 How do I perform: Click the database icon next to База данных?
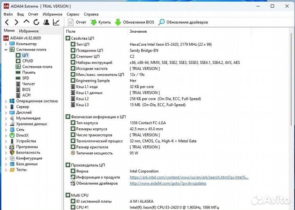(x=12, y=164)
